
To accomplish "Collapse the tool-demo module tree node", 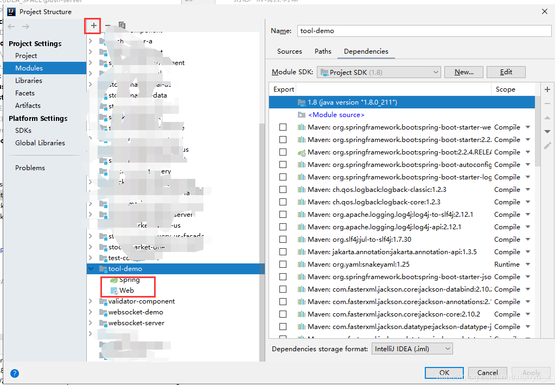I will pyautogui.click(x=91, y=269).
